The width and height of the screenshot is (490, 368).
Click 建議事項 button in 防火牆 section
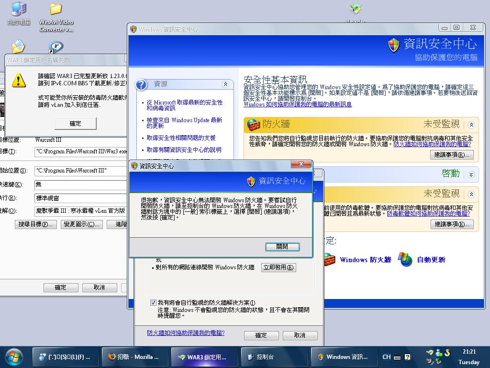[452, 155]
